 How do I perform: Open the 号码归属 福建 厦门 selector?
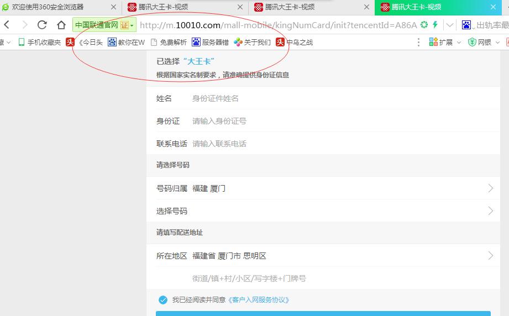pos(323,188)
